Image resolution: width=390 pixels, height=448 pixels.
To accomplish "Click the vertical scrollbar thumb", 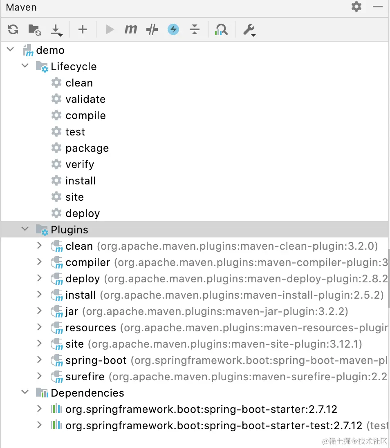I will pyautogui.click(x=389, y=278).
